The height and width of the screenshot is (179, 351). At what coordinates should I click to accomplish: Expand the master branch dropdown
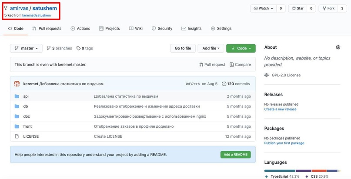[x=26, y=48]
